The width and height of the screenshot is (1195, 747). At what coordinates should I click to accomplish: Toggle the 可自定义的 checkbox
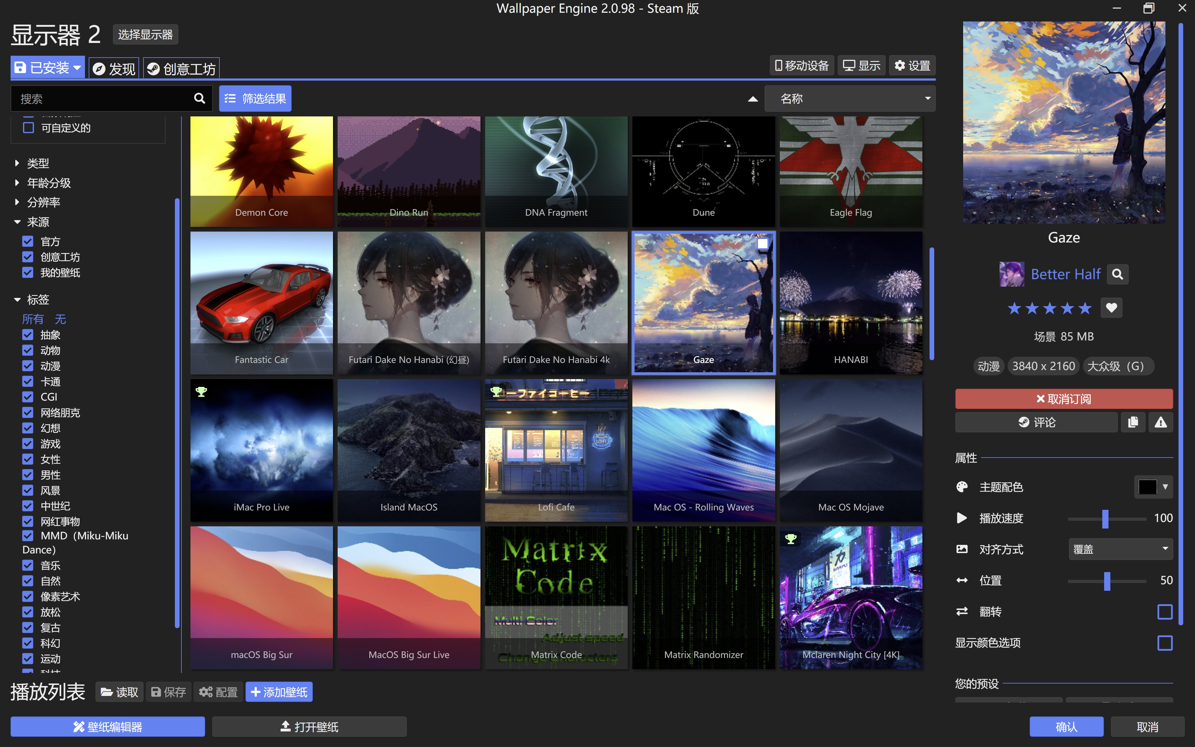pyautogui.click(x=29, y=128)
